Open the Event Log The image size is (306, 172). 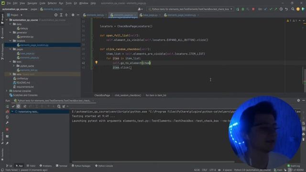[x=294, y=166]
